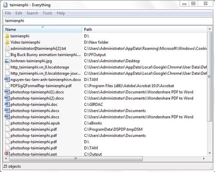
Task: Sort results by the Path column header
Action: [x=145, y=29]
